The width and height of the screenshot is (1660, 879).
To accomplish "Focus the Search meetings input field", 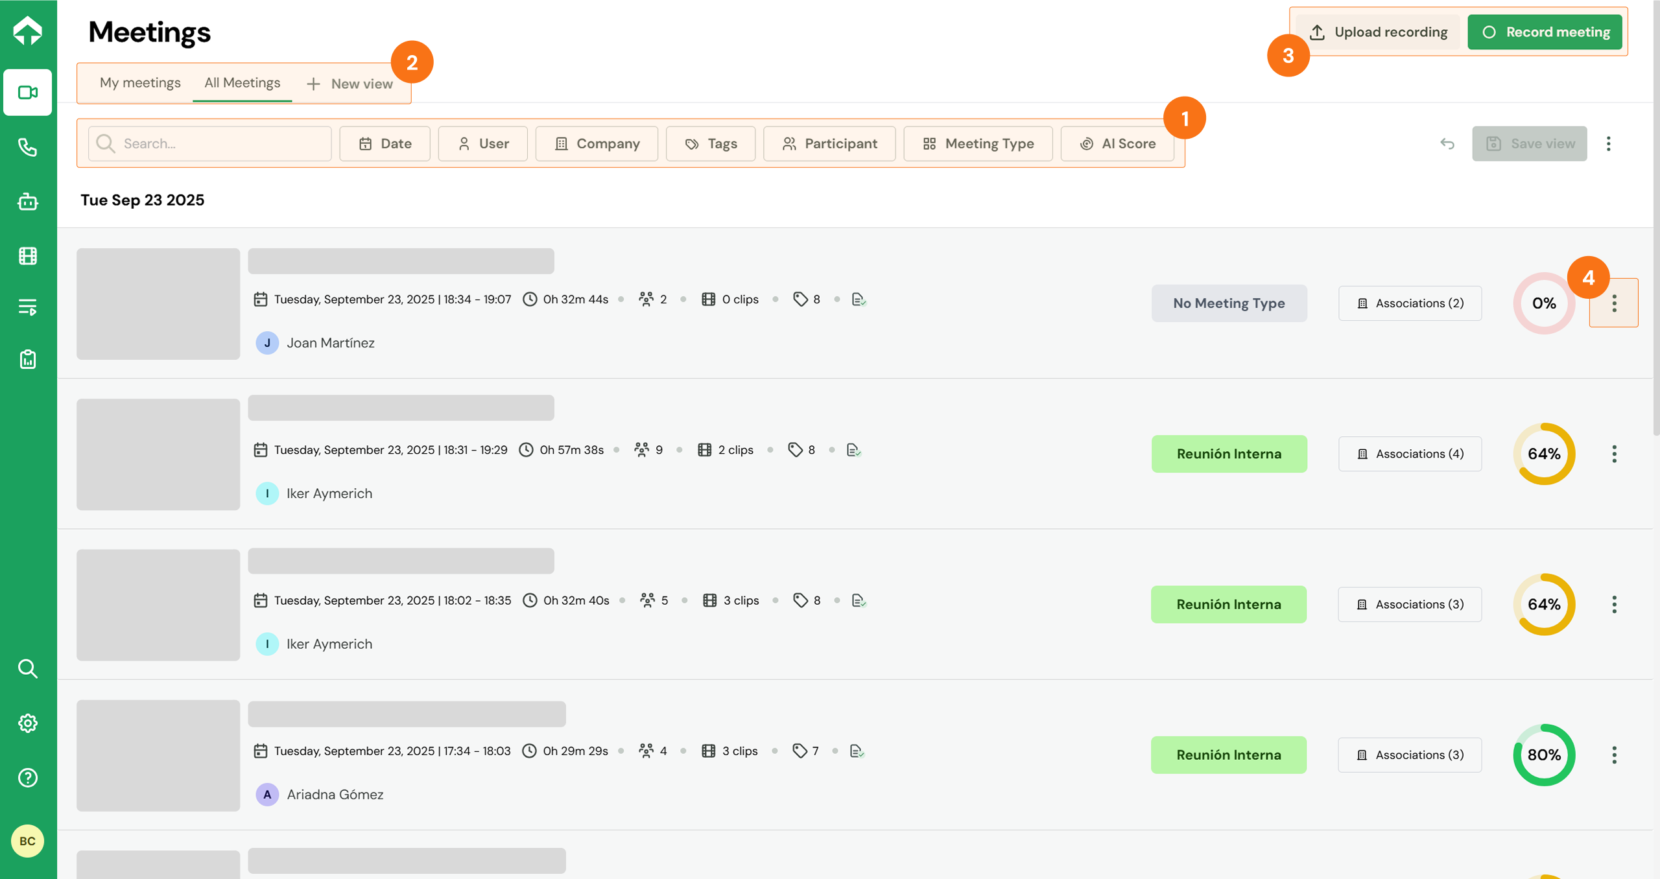I will click(210, 143).
